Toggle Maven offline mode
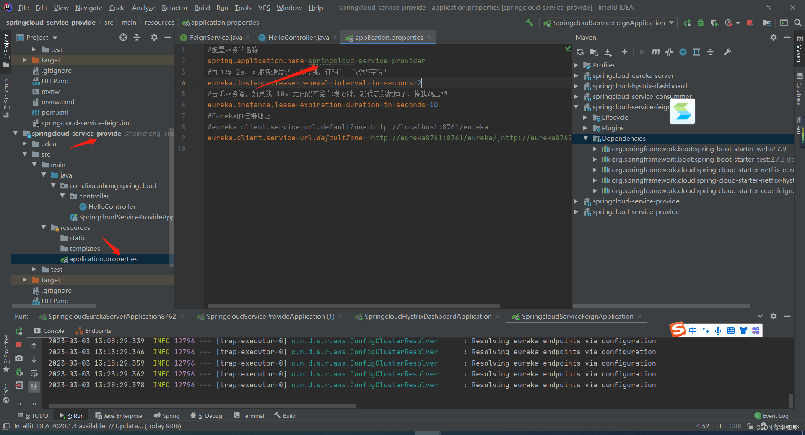The image size is (805, 435). 669,52
